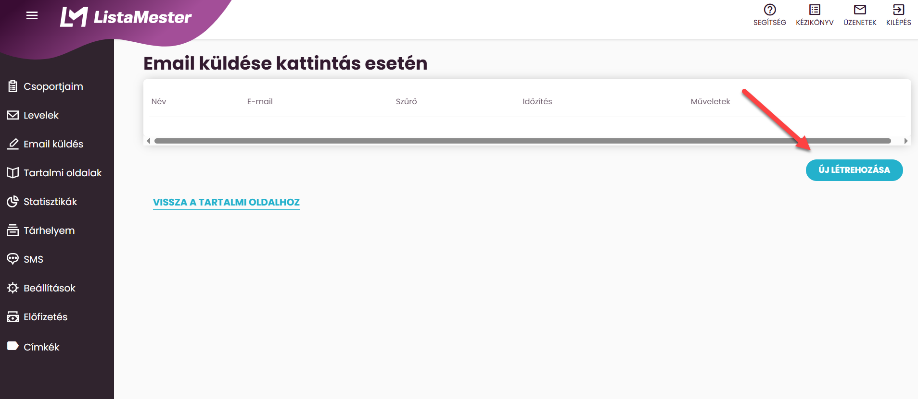The image size is (918, 399).
Task: Click the Műveletek column header
Action: pos(710,101)
